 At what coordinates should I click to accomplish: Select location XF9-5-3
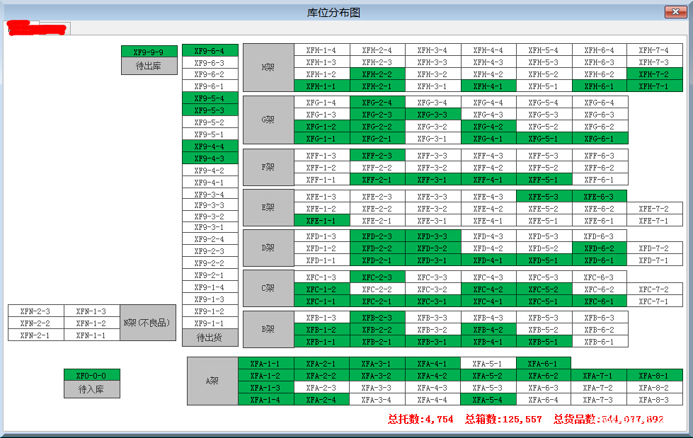(x=210, y=110)
